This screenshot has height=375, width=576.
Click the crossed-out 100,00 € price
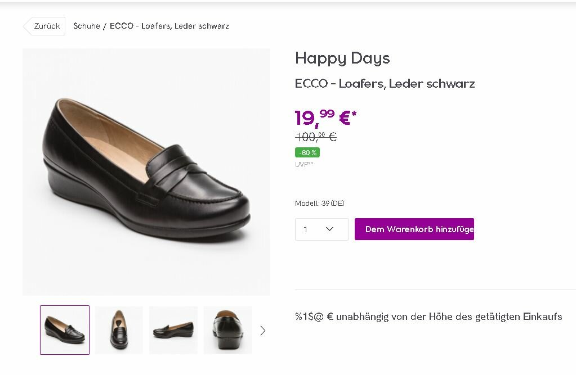(x=316, y=137)
